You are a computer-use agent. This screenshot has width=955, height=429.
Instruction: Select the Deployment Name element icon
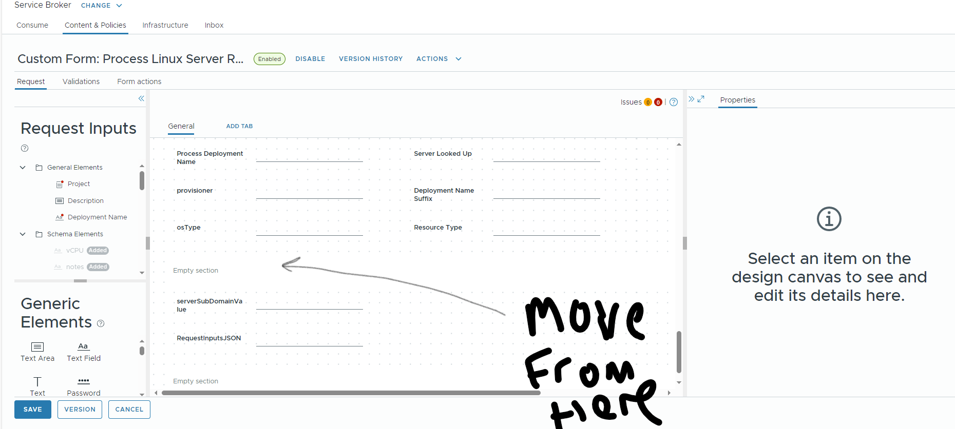(x=60, y=217)
